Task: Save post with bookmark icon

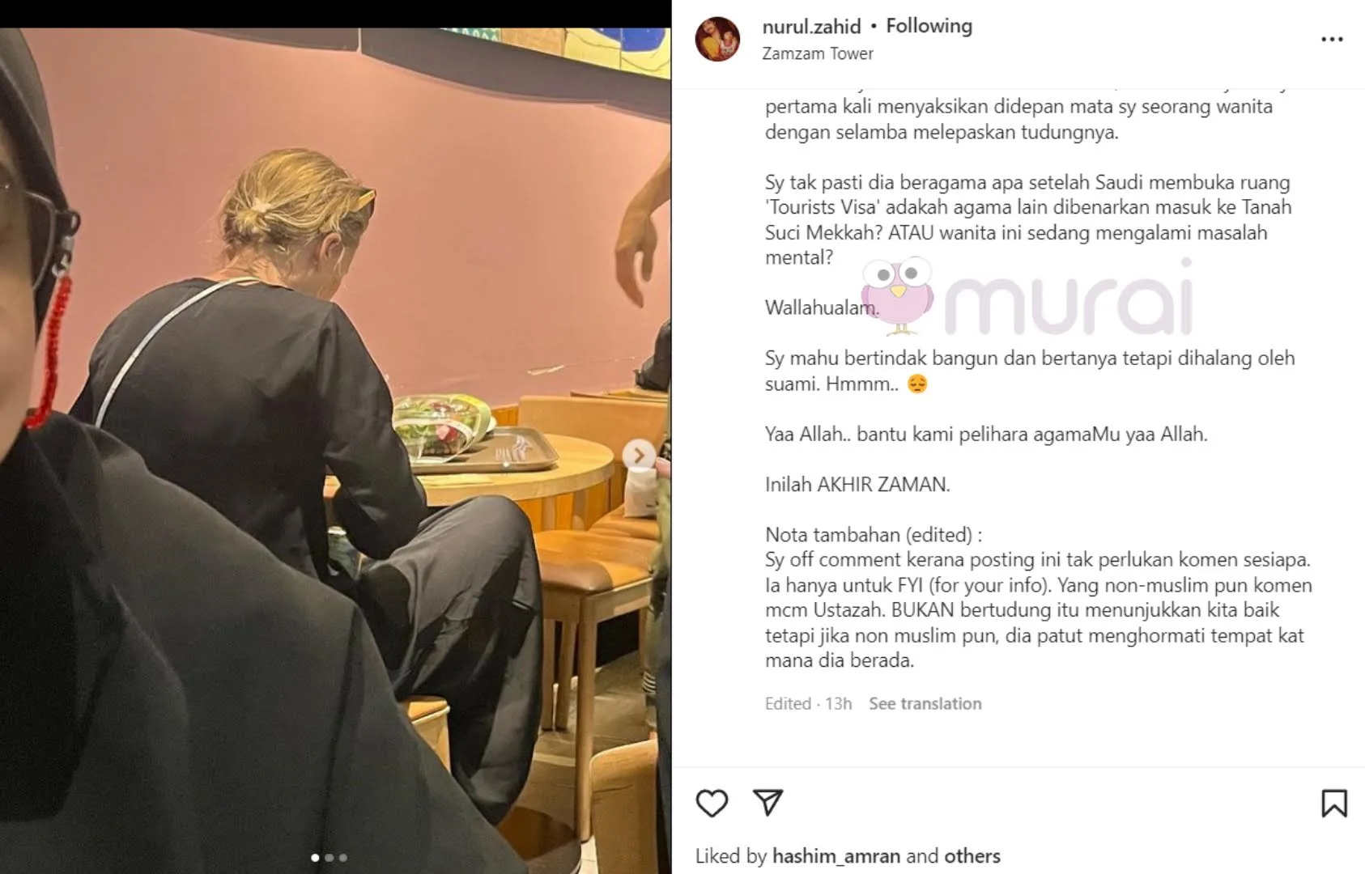Action: (x=1333, y=803)
